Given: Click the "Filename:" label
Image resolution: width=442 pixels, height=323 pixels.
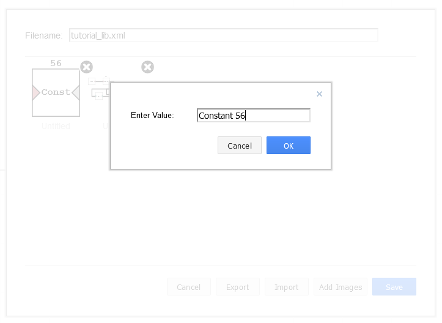Looking at the screenshot, I should tap(43, 35).
